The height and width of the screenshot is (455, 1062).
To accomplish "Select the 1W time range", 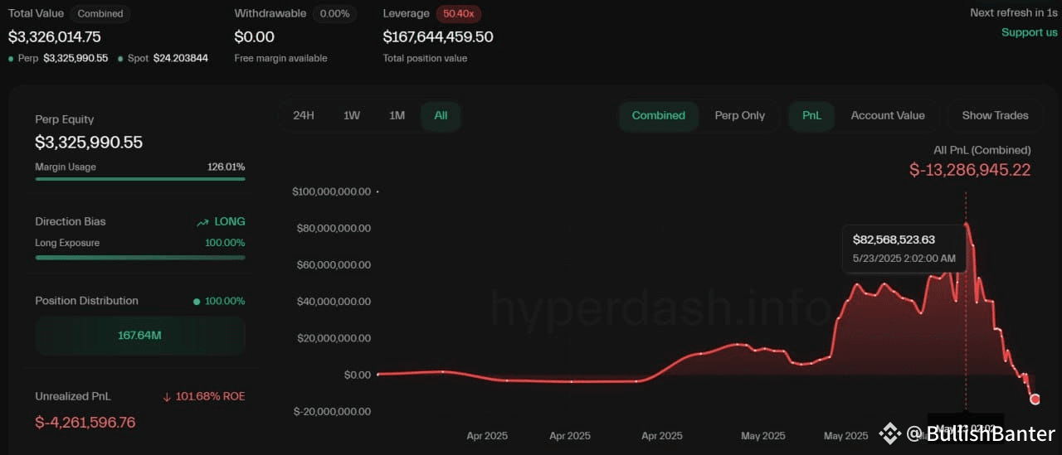I will pos(352,115).
